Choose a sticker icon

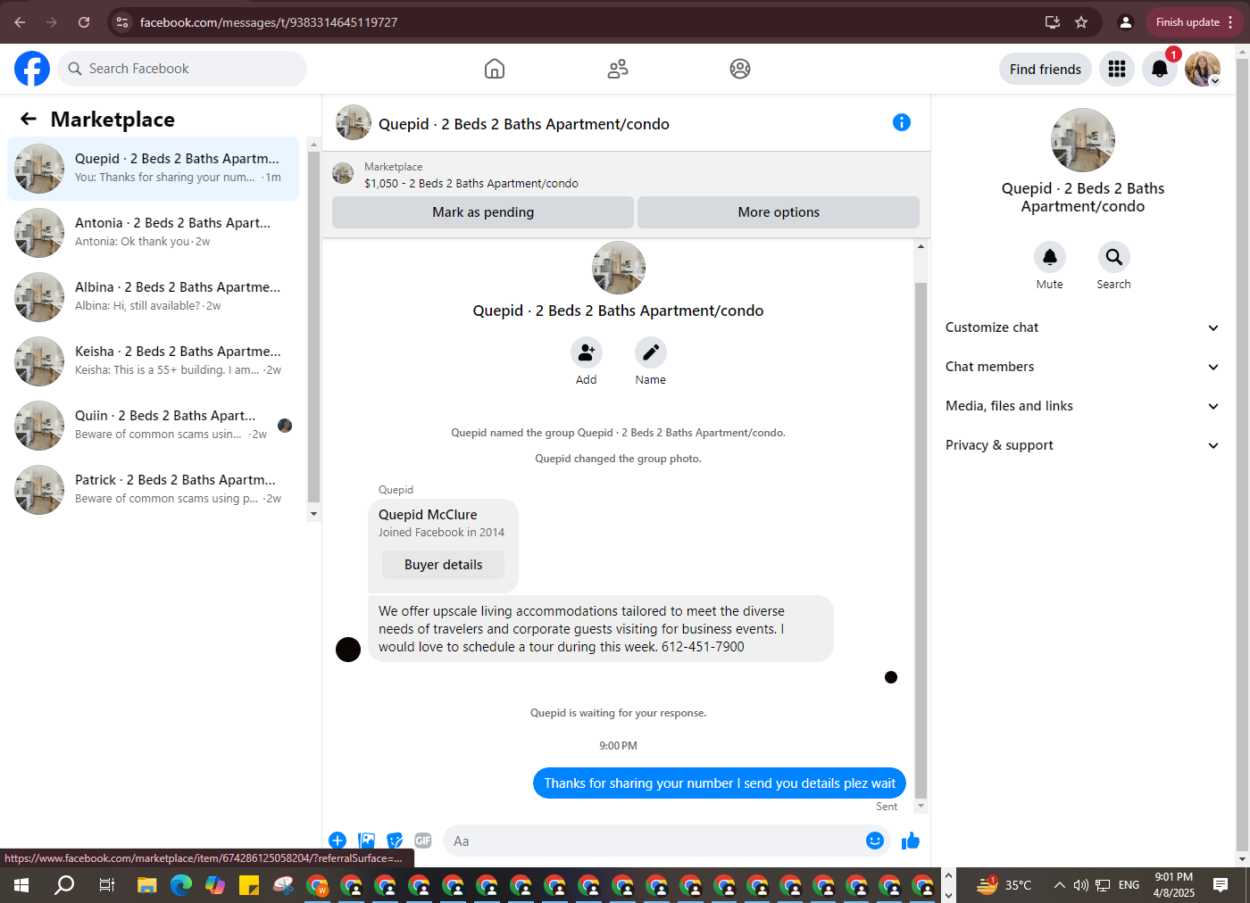coord(395,841)
